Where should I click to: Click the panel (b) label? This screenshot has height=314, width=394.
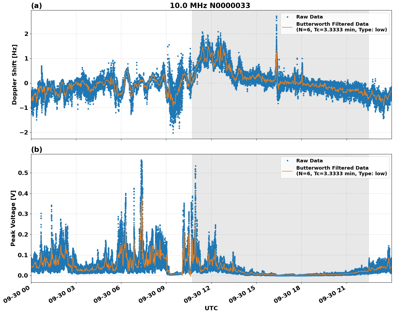pos(36,149)
